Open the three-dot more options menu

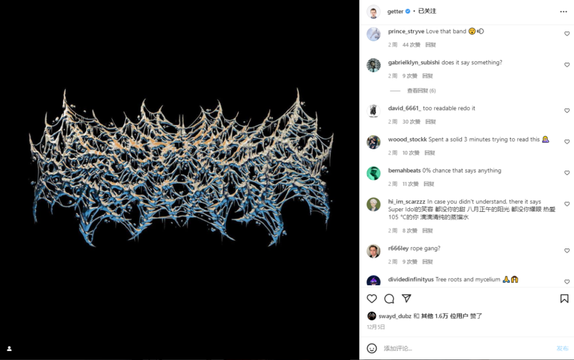tap(563, 12)
